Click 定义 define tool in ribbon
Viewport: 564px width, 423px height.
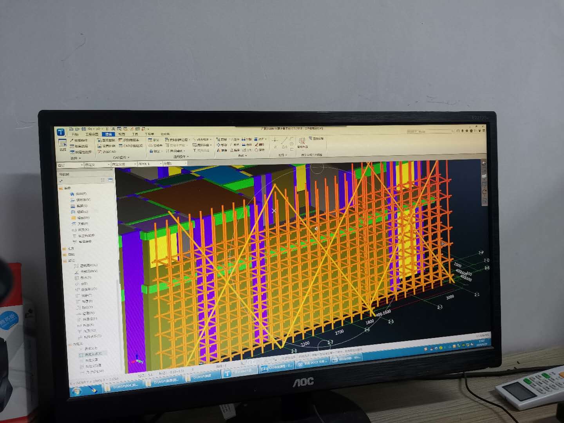[x=154, y=140]
